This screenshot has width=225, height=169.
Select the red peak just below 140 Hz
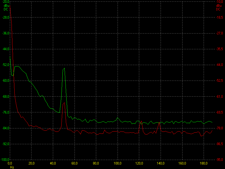[159, 123]
